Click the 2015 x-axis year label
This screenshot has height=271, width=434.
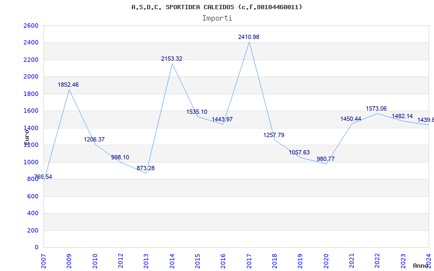[197, 261]
